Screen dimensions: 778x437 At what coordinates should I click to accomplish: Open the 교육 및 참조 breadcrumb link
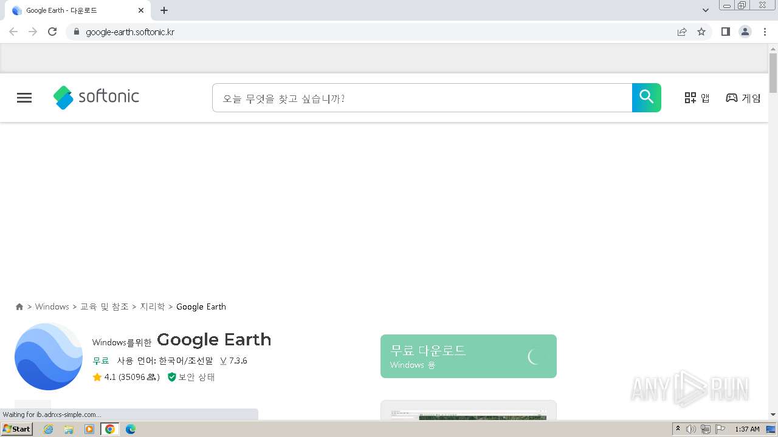point(105,307)
